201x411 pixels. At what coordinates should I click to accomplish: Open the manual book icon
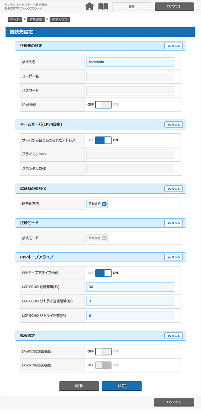(x=103, y=7)
